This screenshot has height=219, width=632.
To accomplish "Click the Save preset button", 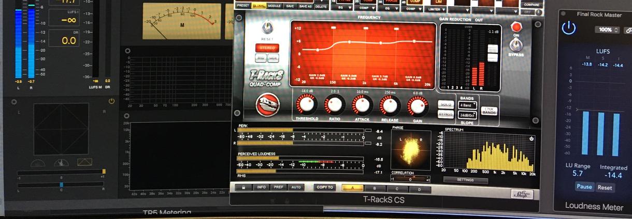I will (x=290, y=6).
